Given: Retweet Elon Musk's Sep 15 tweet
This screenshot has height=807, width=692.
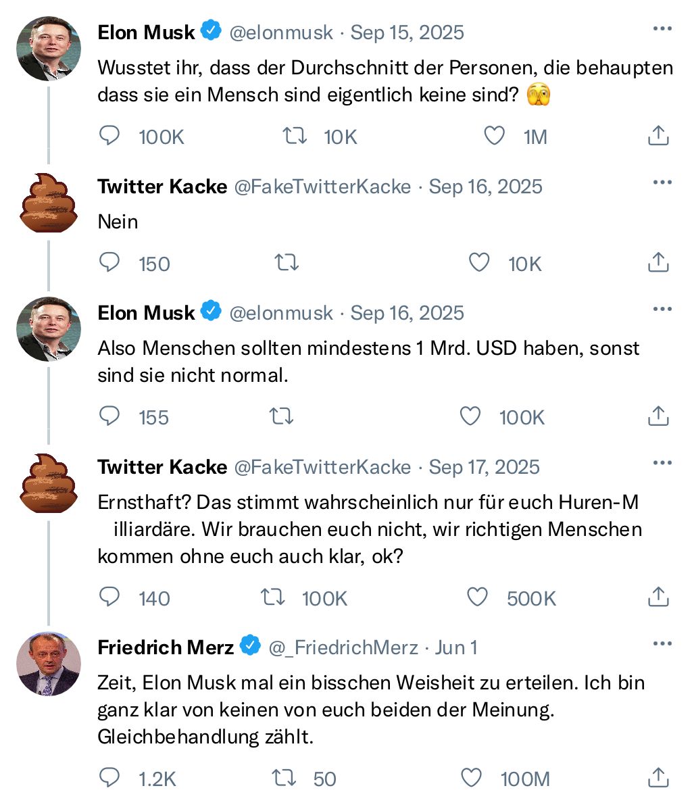Looking at the screenshot, I should pyautogui.click(x=294, y=137).
